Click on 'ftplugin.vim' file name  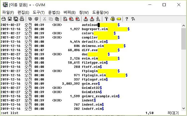tap(94, 75)
